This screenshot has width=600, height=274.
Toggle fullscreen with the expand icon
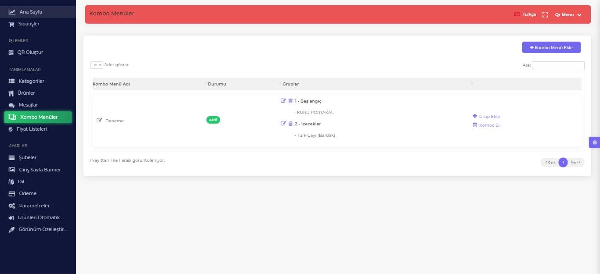click(545, 14)
